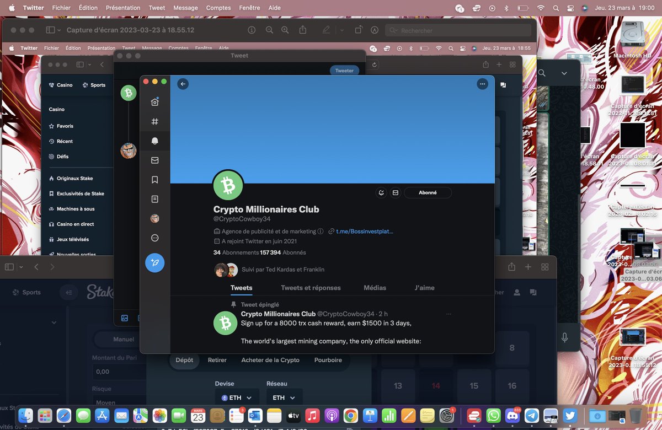The height and width of the screenshot is (430, 662).
Task: Open Originaux Stake in sidebar
Action: pos(71,179)
